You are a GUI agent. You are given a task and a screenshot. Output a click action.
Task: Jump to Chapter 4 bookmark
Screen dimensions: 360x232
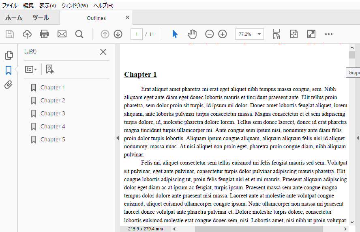click(53, 127)
